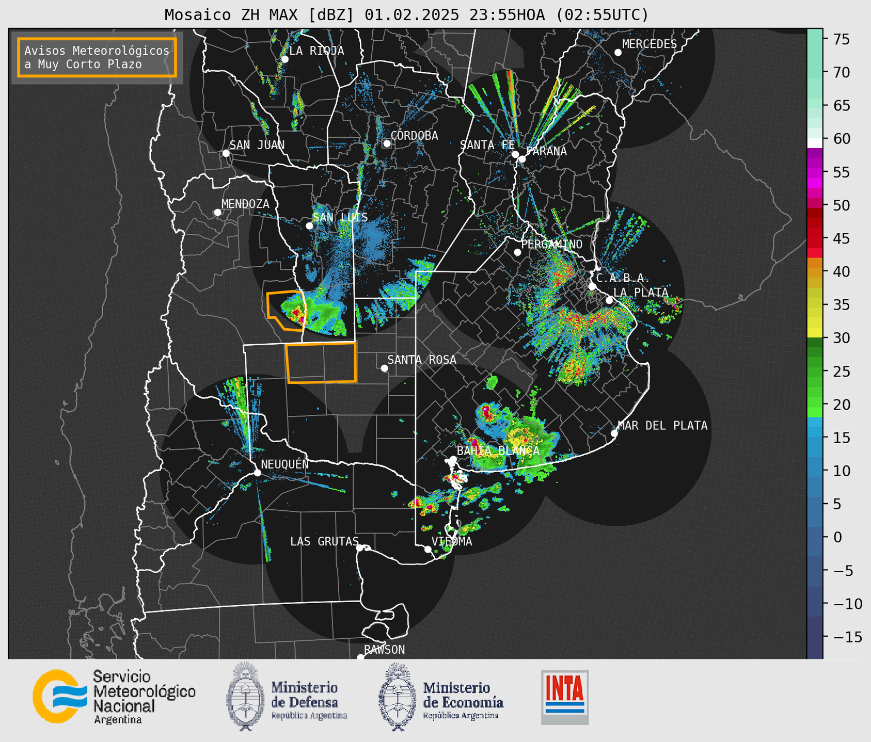Click the '0' value on the dBZ scale

click(837, 538)
